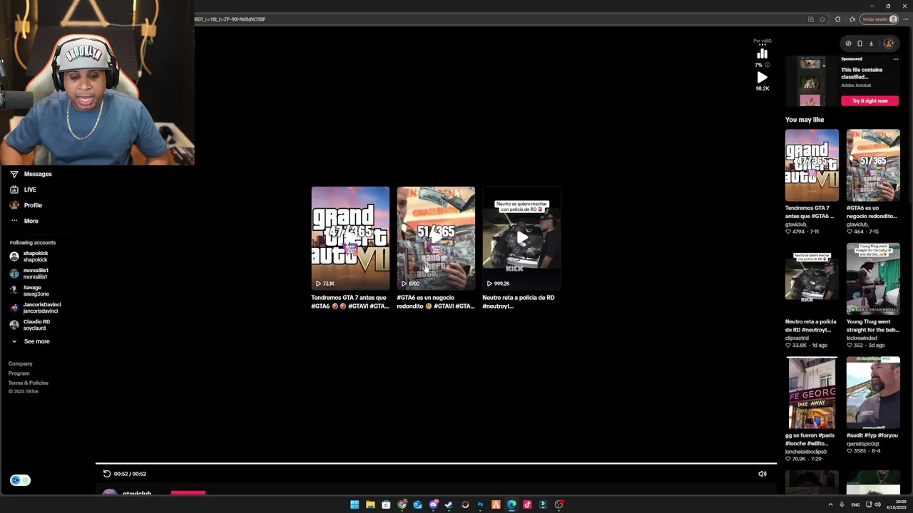The image size is (913, 513).
Task: Open Messages in the TikTok sidebar
Action: [31, 174]
